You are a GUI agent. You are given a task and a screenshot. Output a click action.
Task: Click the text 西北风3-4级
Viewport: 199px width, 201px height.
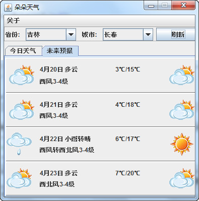(x=57, y=184)
